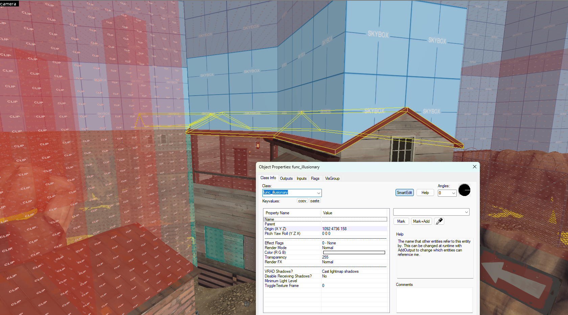Open the empty dropdown above Mark button

[x=431, y=212]
